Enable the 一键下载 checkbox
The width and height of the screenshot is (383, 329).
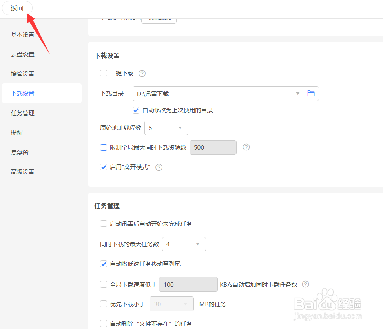pyautogui.click(x=103, y=73)
